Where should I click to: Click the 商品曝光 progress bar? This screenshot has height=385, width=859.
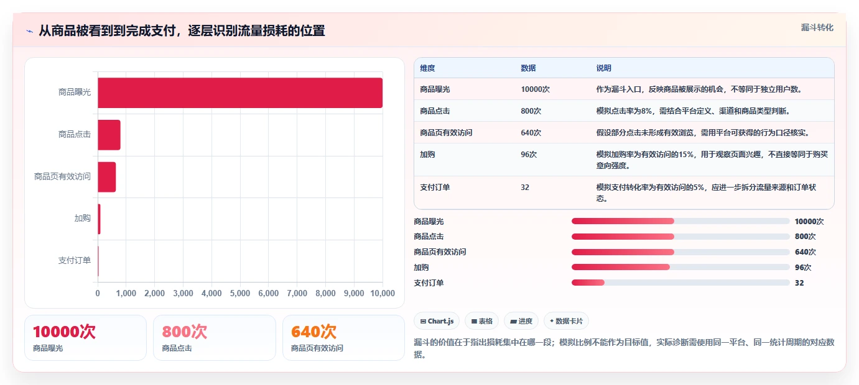click(680, 221)
